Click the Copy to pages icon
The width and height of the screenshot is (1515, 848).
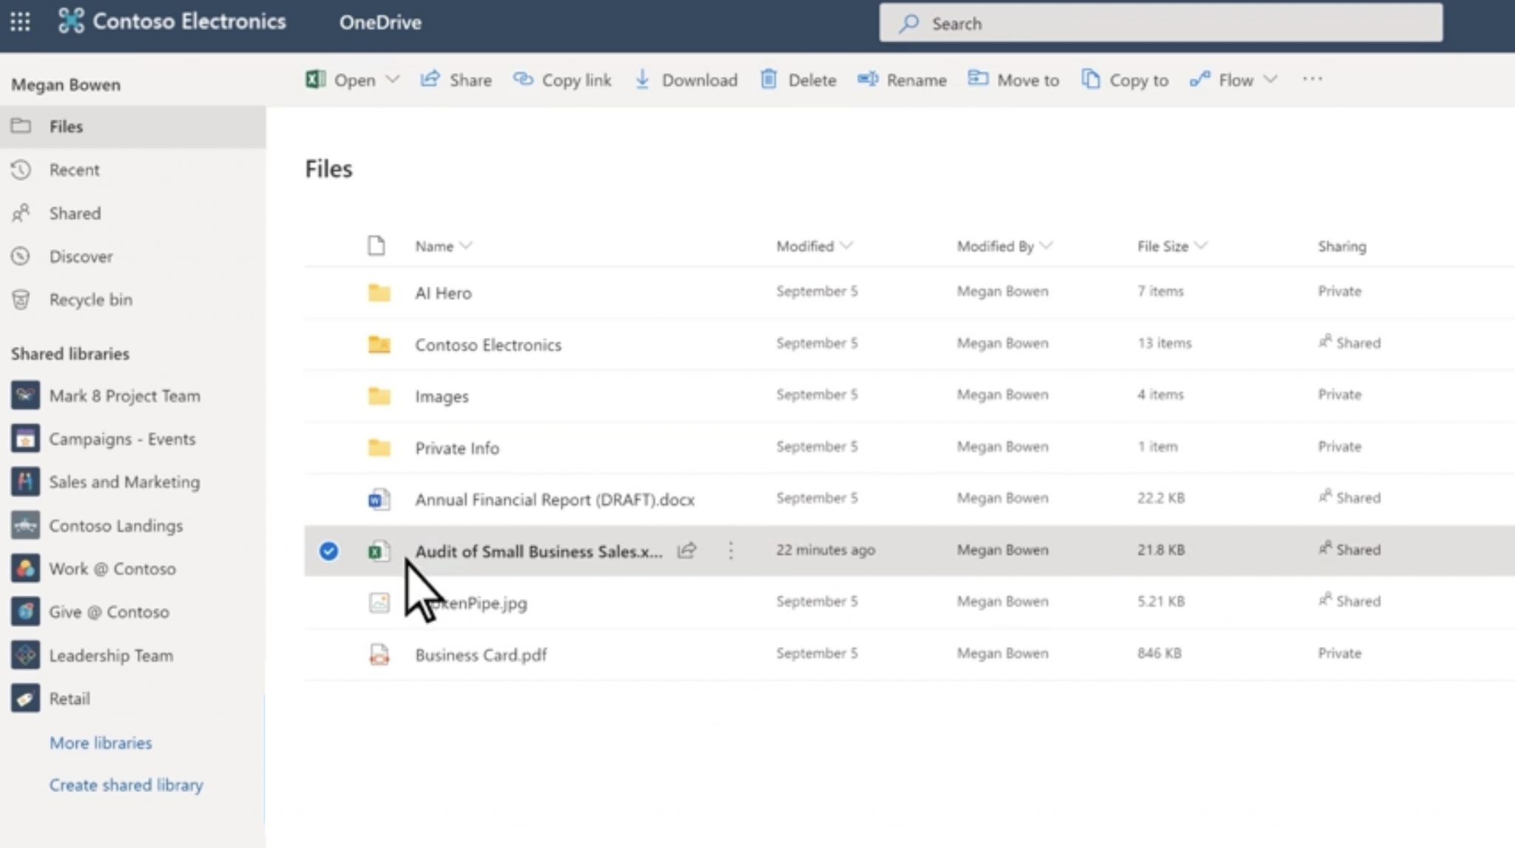(1090, 79)
